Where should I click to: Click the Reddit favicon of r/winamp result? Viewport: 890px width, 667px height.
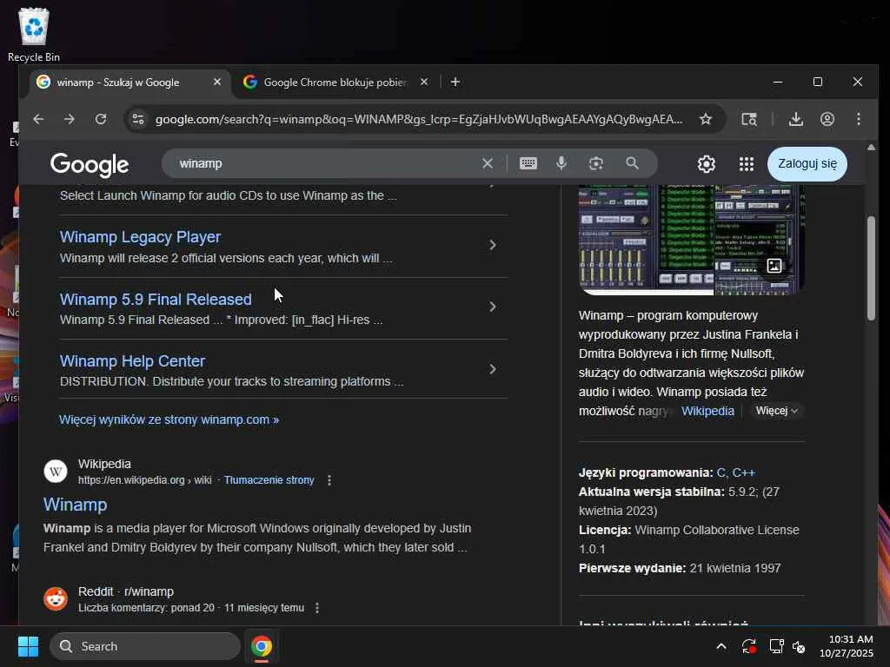(x=56, y=599)
